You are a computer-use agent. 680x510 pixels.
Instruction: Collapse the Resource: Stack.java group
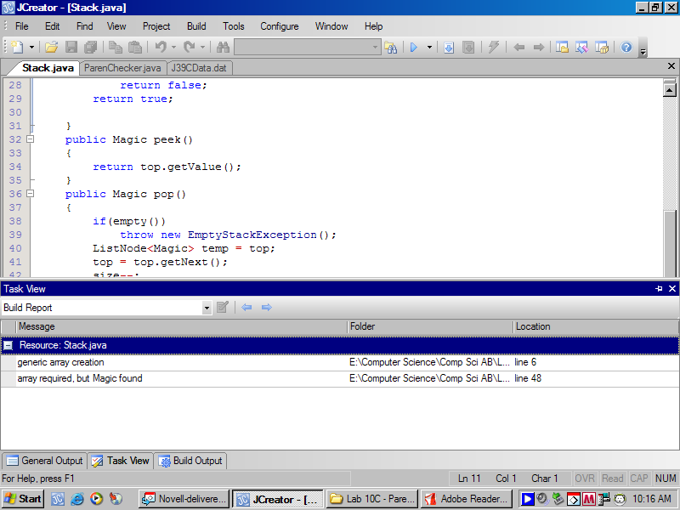8,346
